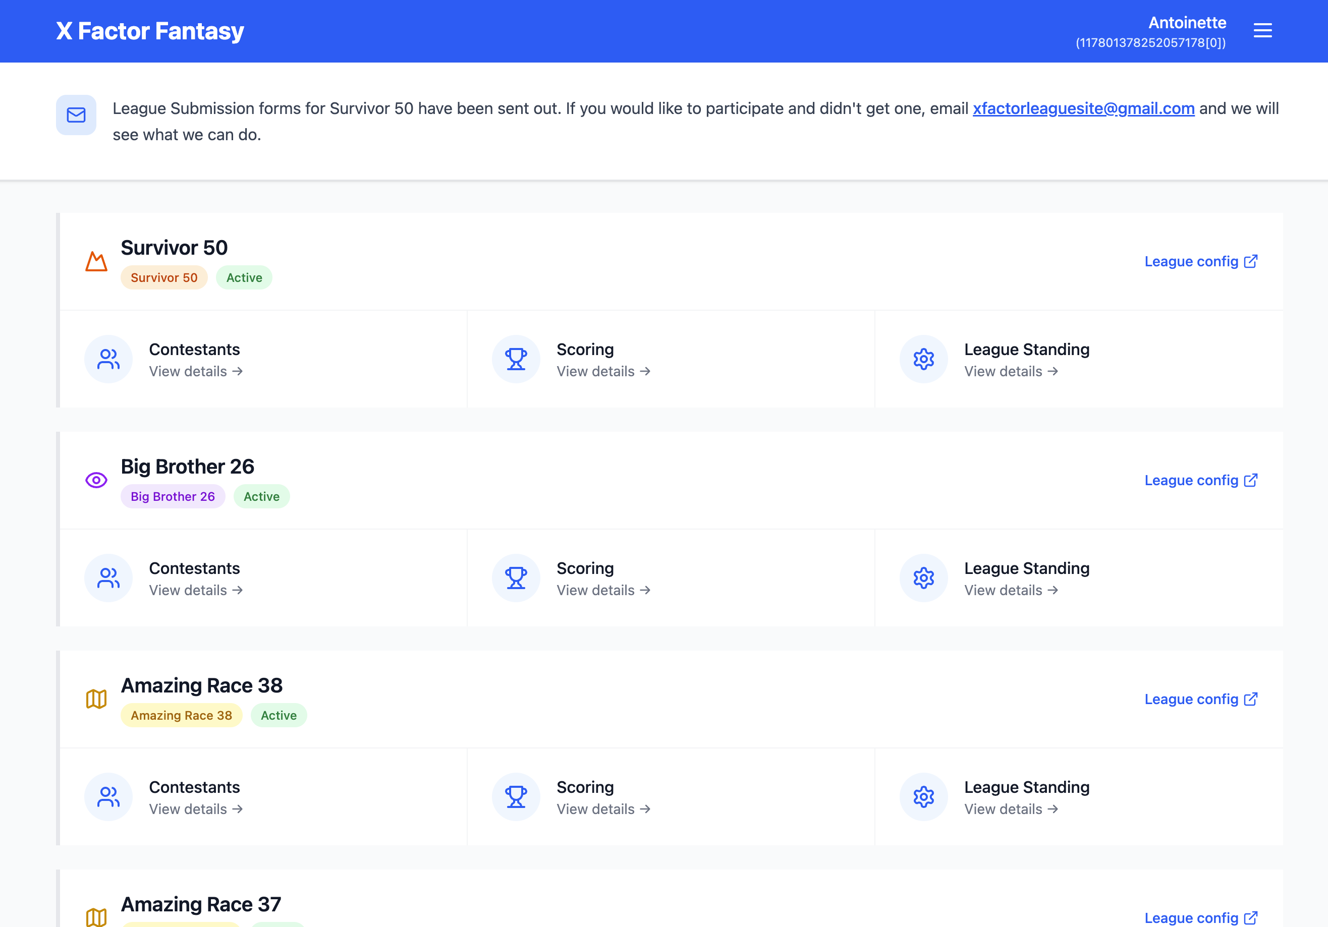Open the hamburger menu in the header
1328x927 pixels.
coord(1262,31)
